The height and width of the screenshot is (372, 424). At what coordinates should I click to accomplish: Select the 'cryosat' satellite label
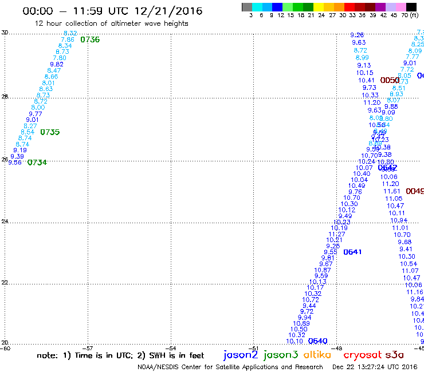pos(363,355)
